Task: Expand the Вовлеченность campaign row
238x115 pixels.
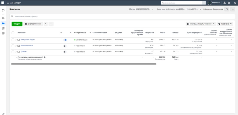Action: tap(16, 46)
